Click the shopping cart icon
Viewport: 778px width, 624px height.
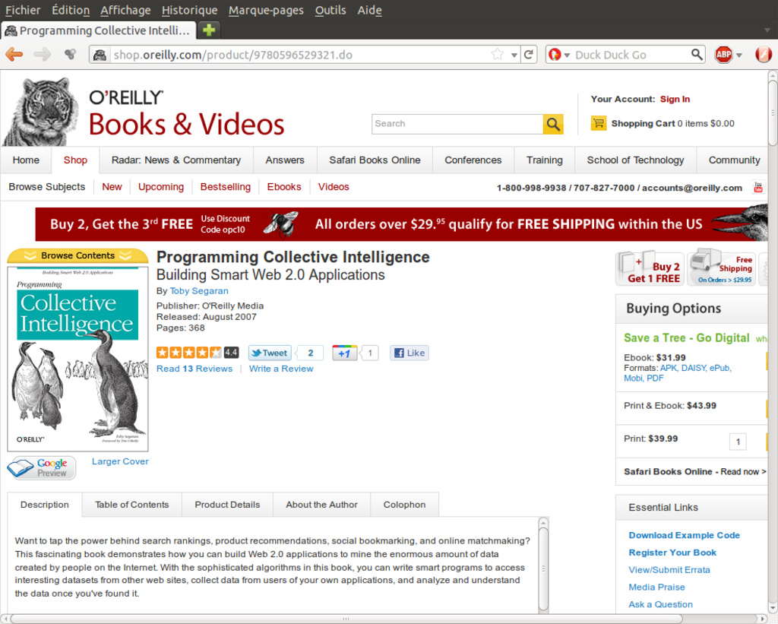coord(599,123)
